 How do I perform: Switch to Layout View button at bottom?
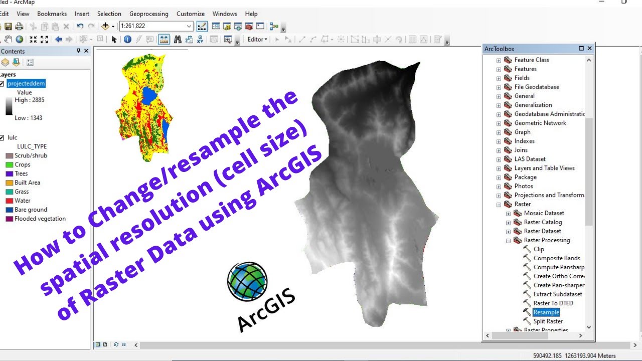pyautogui.click(x=105, y=344)
